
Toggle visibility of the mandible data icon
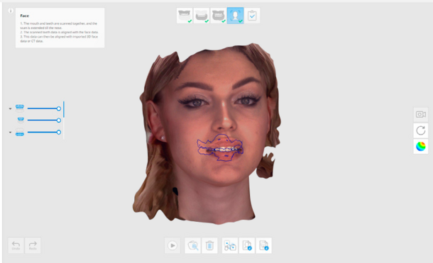click(x=20, y=132)
